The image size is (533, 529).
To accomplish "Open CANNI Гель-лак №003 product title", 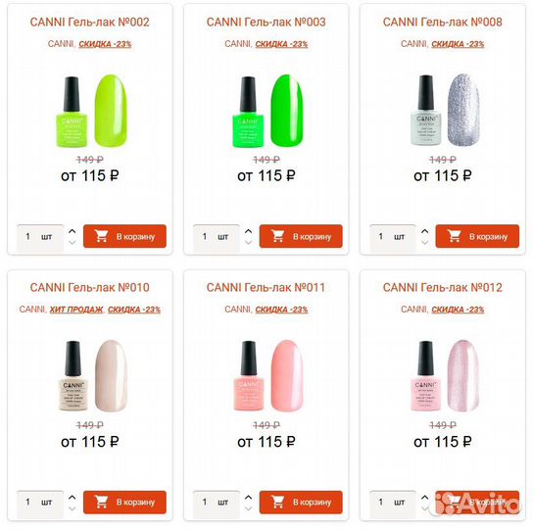I will coord(266,23).
